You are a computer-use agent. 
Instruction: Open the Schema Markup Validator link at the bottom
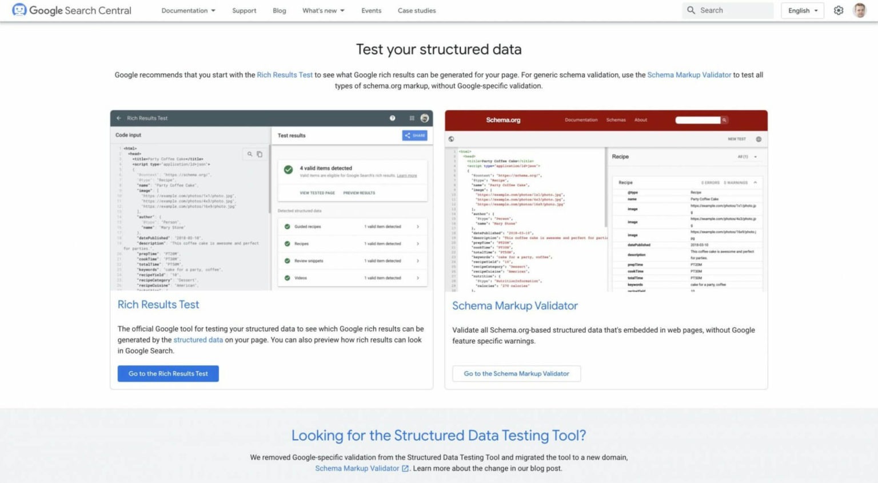(357, 468)
